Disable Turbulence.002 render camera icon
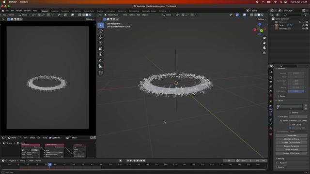Image resolution: width=310 pixels, height=174 pixels. coord(307,29)
